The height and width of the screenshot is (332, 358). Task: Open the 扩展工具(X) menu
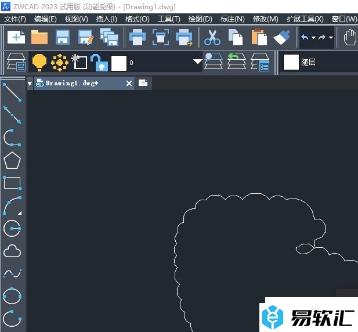pos(305,19)
